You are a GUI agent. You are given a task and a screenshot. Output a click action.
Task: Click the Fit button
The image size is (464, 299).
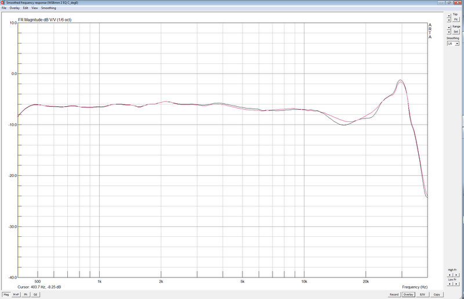coord(456,20)
